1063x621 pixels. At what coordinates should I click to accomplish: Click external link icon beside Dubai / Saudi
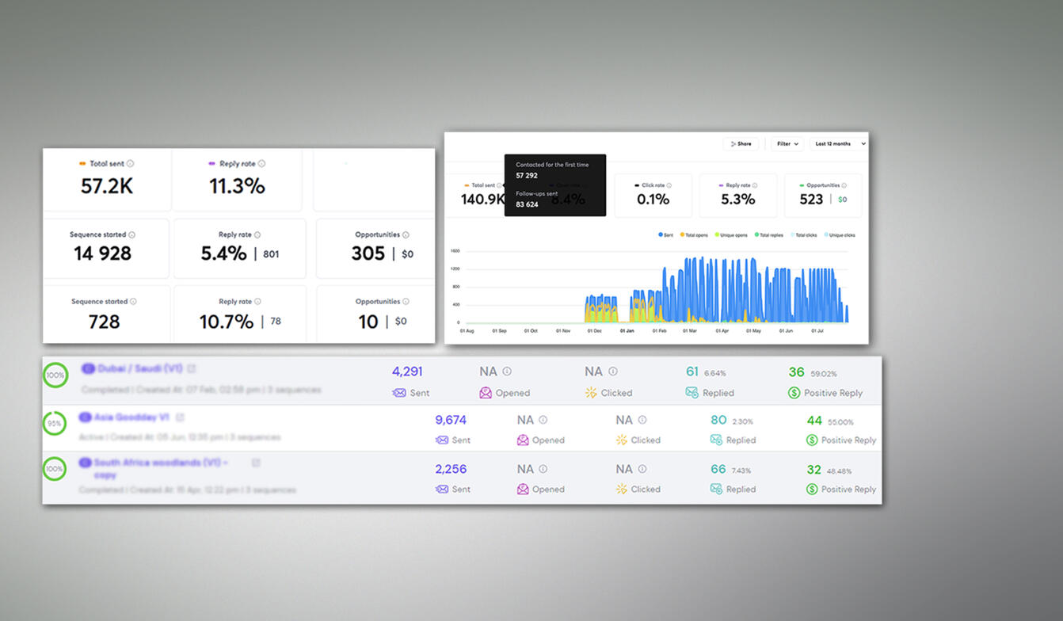coord(192,369)
